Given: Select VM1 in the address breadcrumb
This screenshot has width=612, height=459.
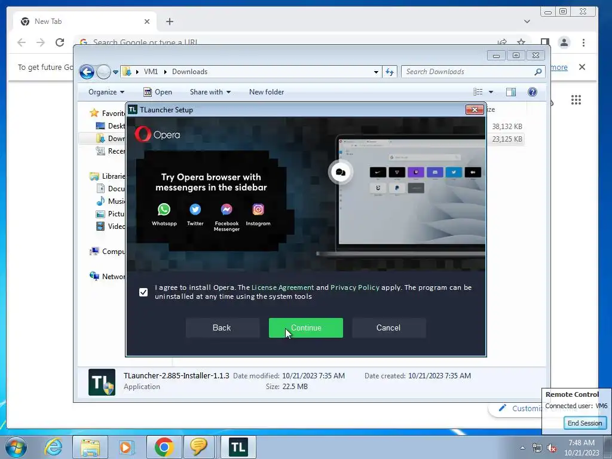Looking at the screenshot, I should point(151,72).
